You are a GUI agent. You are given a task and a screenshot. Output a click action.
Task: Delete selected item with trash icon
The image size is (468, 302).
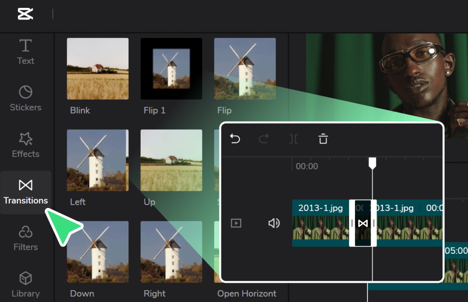tap(323, 139)
